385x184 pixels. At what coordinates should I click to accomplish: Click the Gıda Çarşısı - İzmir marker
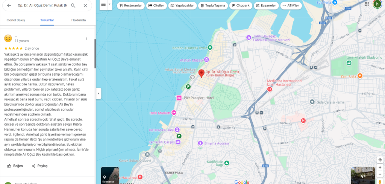click(x=312, y=102)
